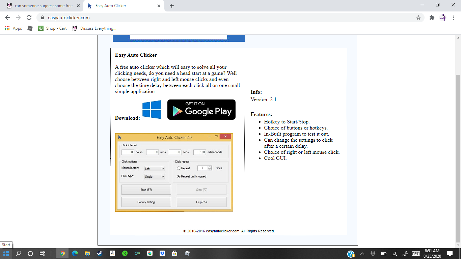Open Windows Start menu

[6, 254]
